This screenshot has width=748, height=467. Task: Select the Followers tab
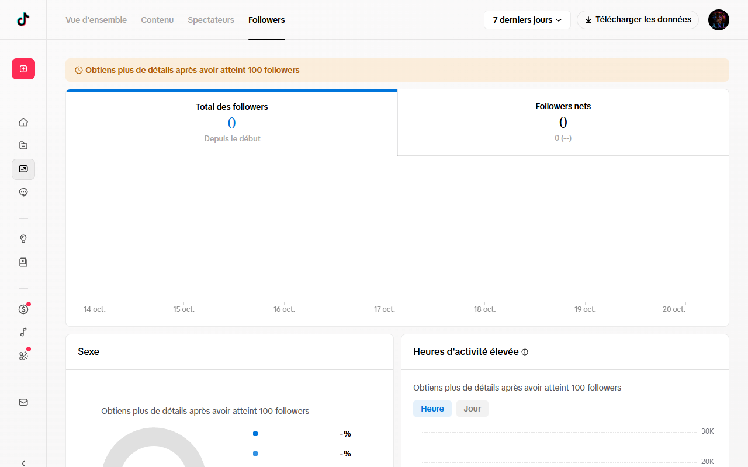click(266, 20)
